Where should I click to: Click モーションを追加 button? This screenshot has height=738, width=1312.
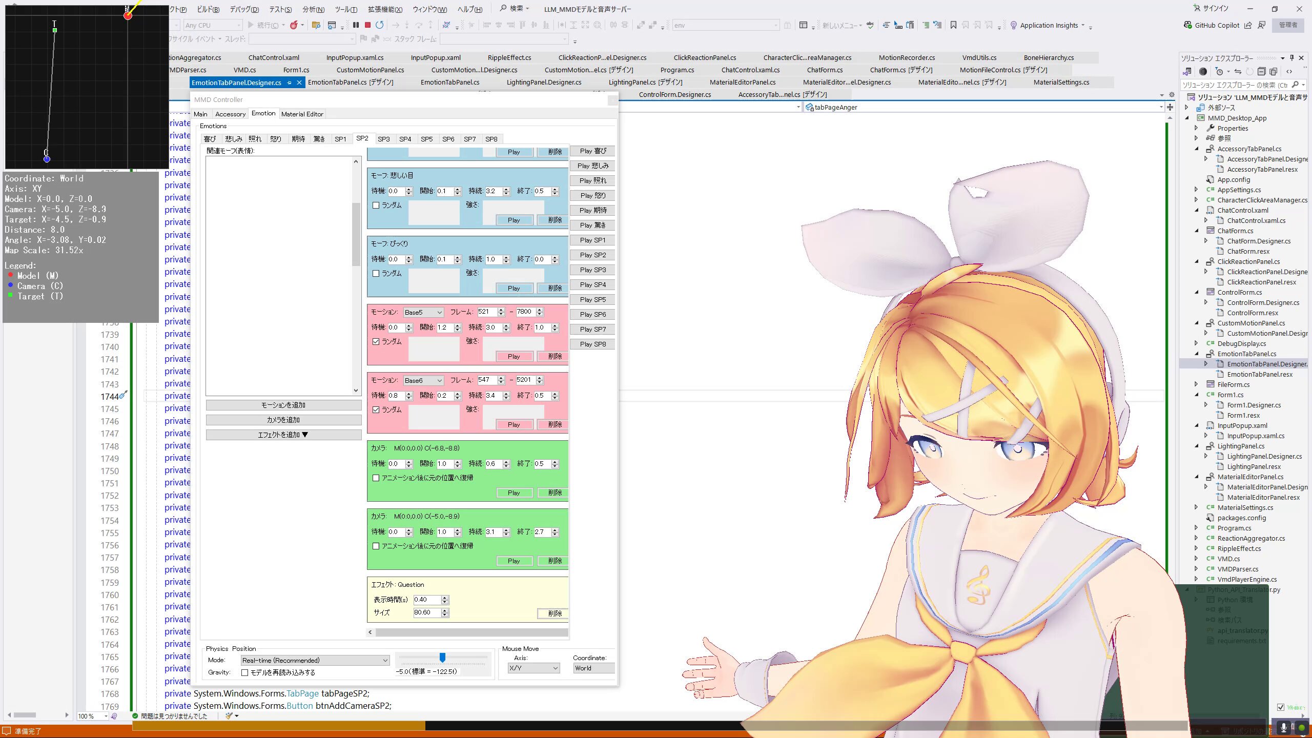283,405
